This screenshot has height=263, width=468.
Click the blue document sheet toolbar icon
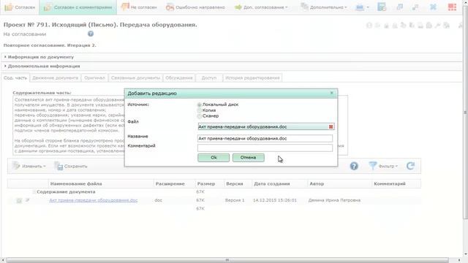click(382, 7)
